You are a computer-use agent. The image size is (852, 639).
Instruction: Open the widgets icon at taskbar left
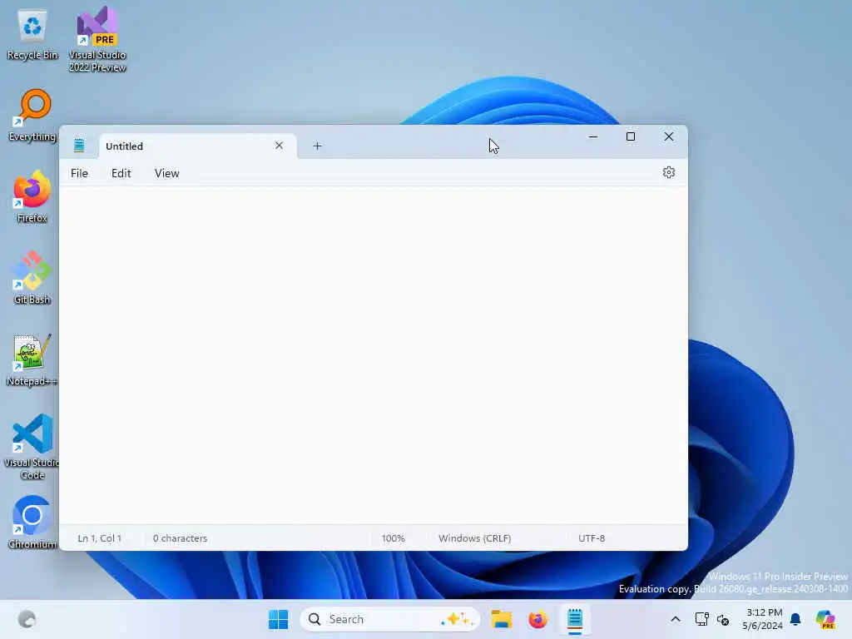click(27, 619)
